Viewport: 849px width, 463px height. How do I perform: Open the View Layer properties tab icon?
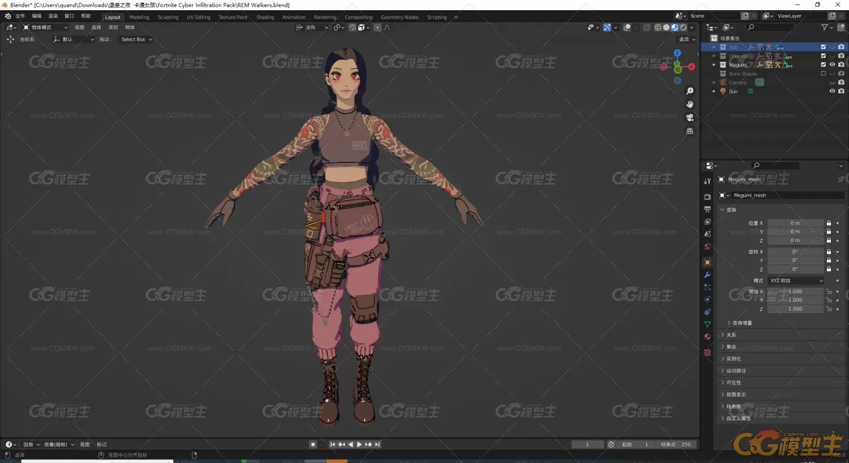tap(707, 222)
